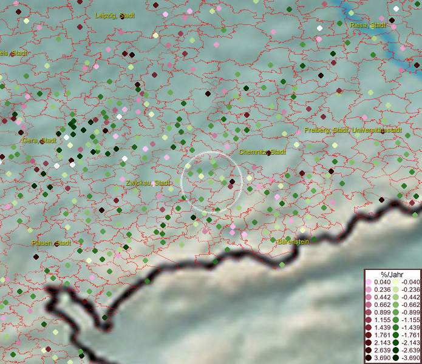
Task: Click the -2.143 legend value text
Action: click(410, 343)
